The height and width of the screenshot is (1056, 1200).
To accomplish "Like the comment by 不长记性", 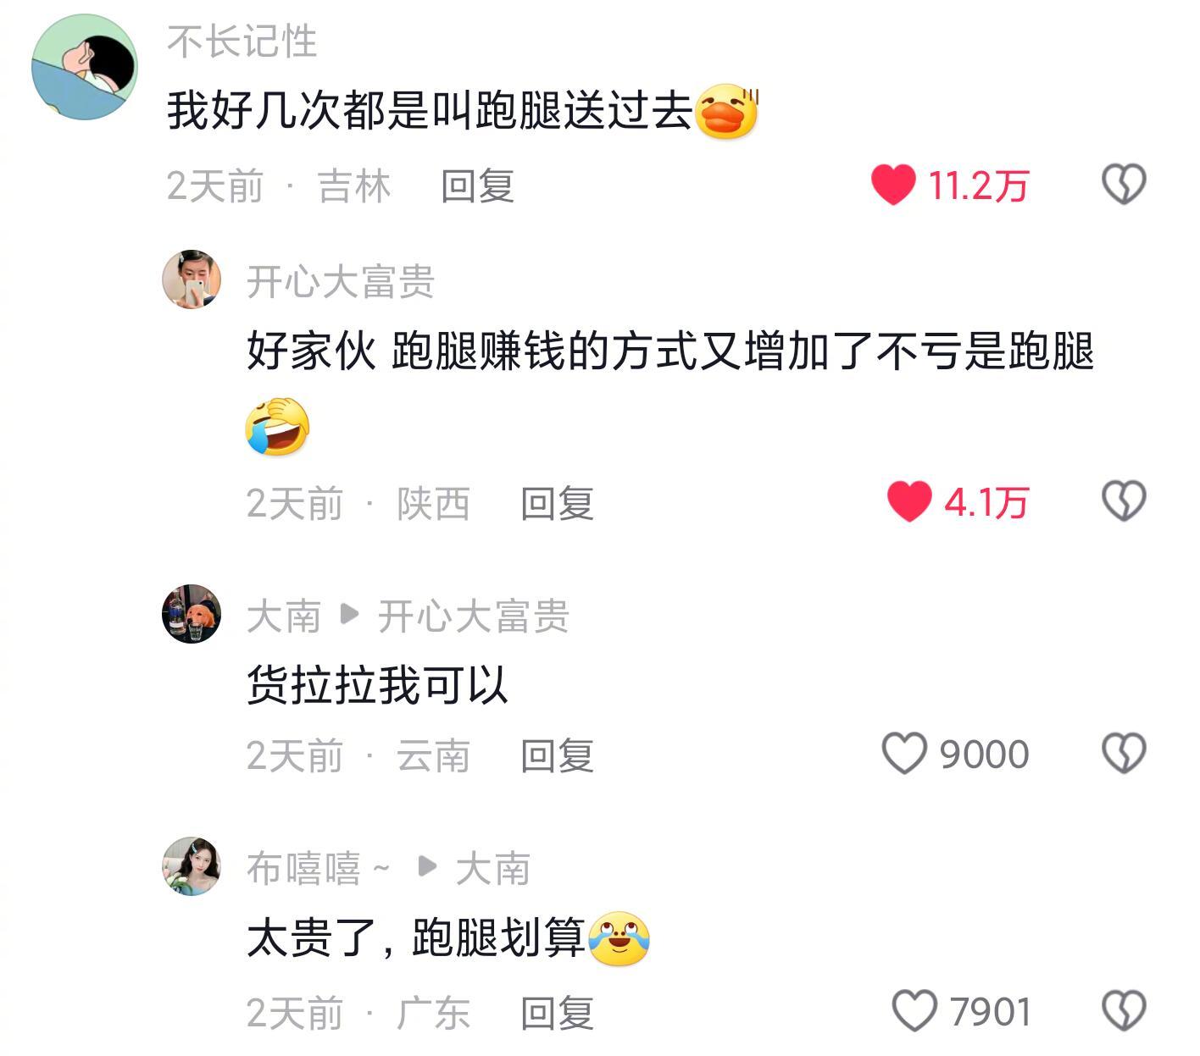I will [x=893, y=185].
